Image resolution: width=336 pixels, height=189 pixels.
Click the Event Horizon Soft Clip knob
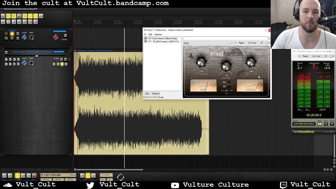click(x=251, y=62)
